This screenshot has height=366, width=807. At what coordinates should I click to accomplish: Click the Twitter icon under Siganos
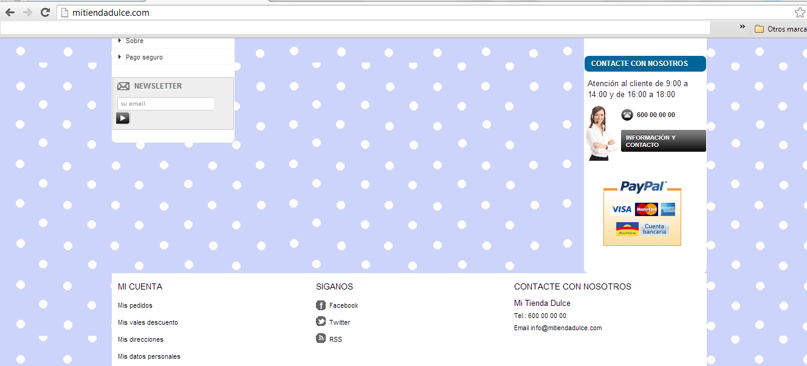(x=321, y=322)
